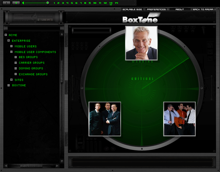This screenshot has width=220, height=172.
Task: Collapse the ACME tree node
Action: click(x=6, y=35)
